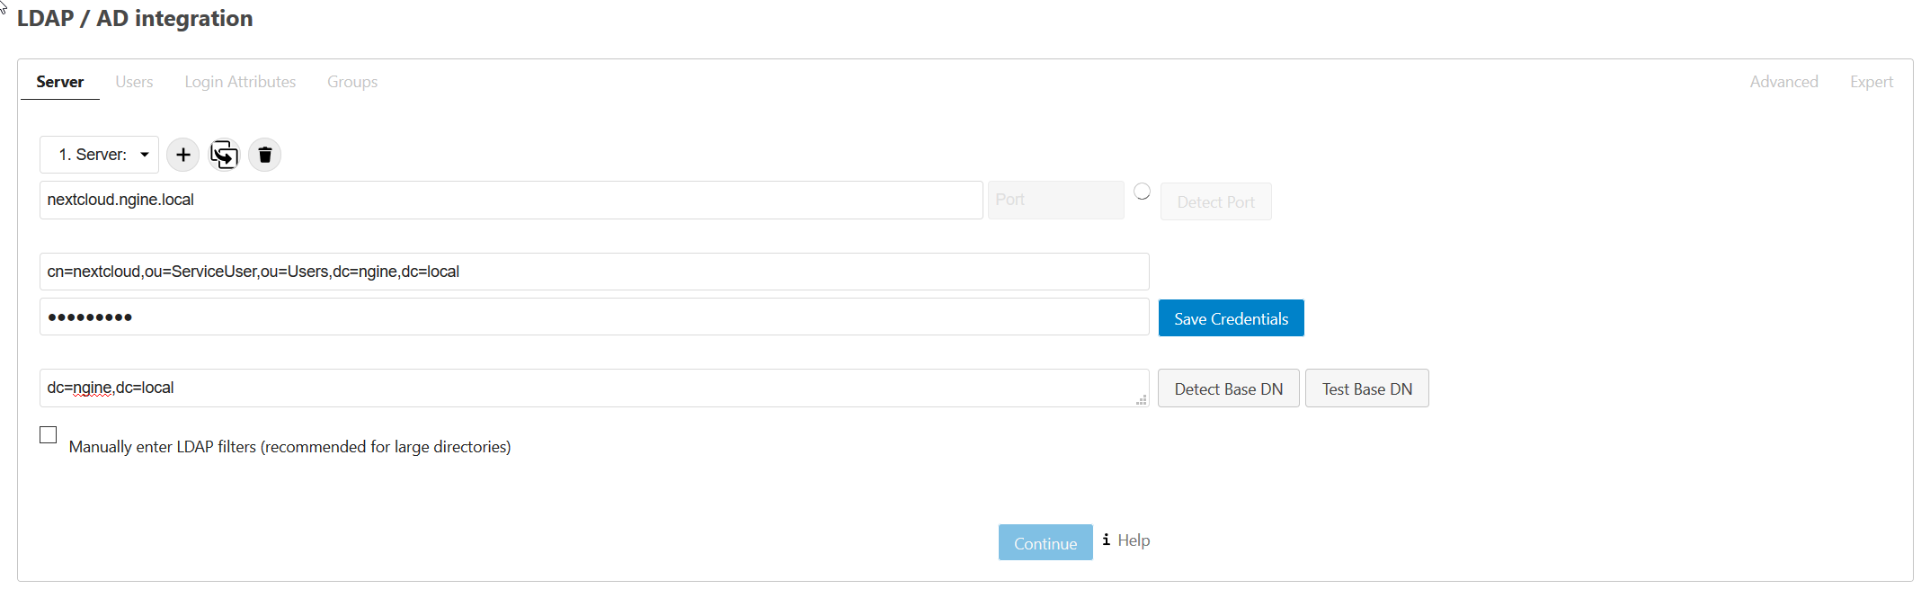Image resolution: width=1930 pixels, height=598 pixels.
Task: Click the port detection status indicator
Action: pos(1142,192)
